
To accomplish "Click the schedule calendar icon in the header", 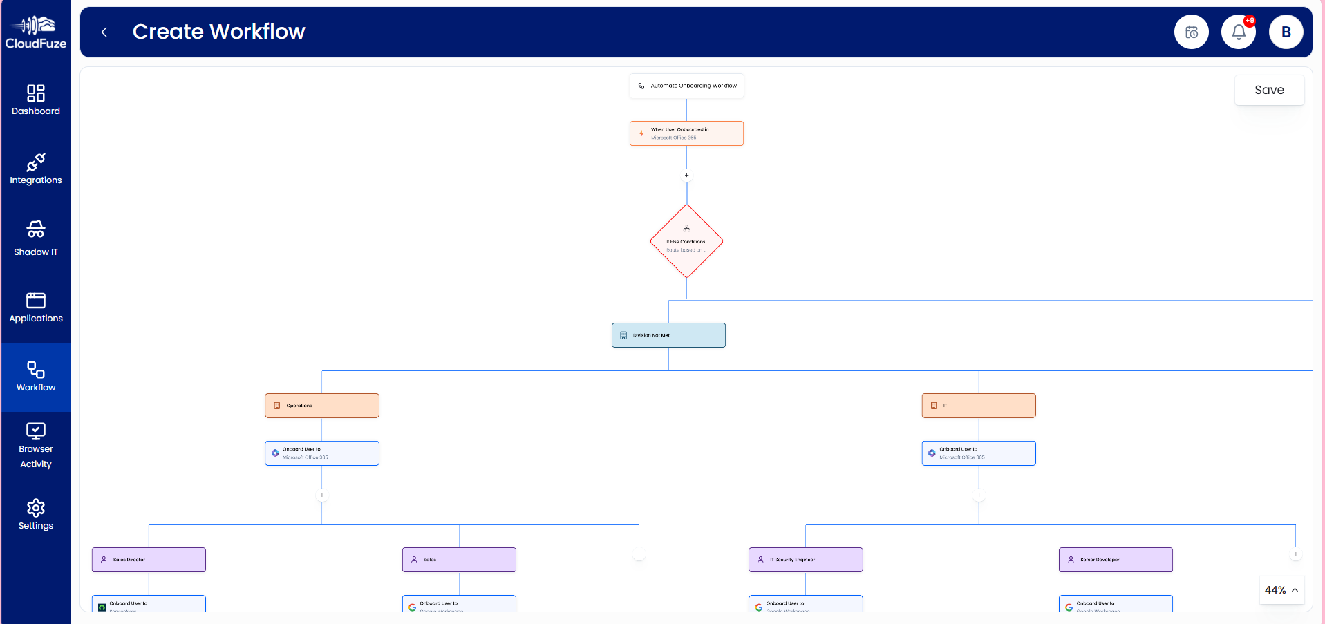I will (1191, 31).
